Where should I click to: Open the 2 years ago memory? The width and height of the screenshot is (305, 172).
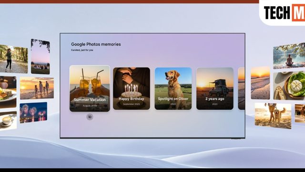[215, 88]
